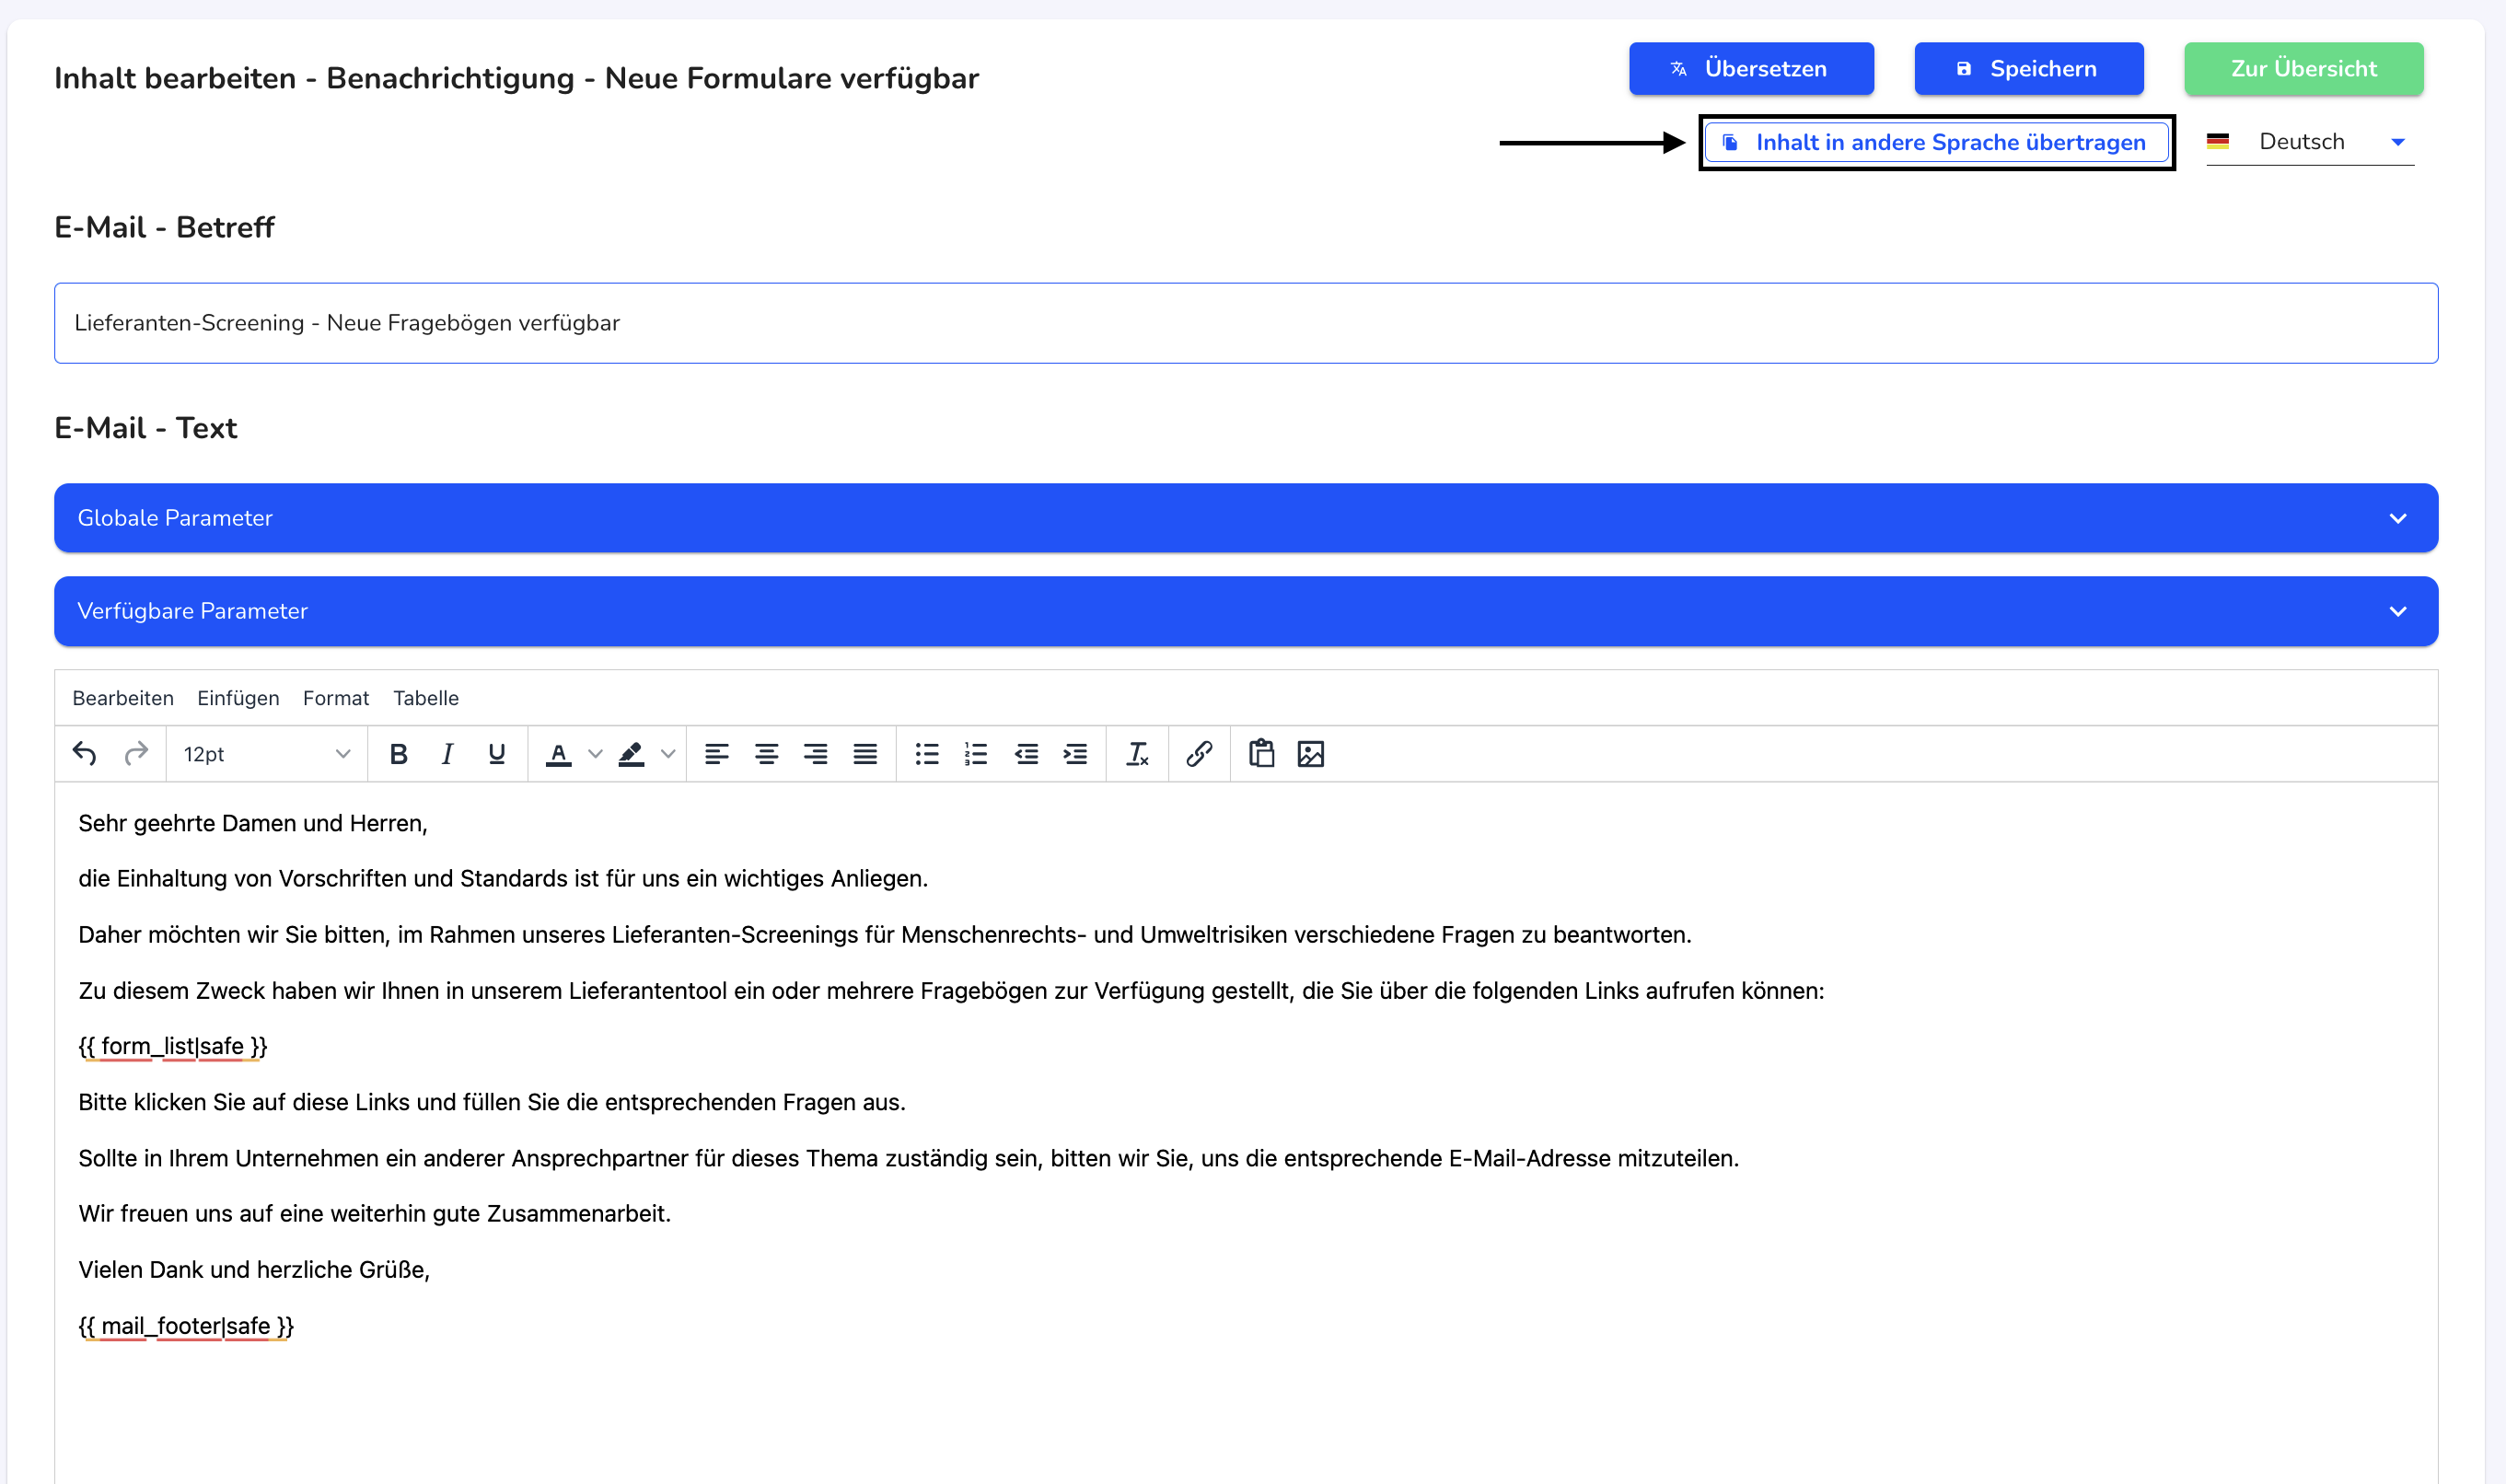Screen dimensions: 2506x1484
Task: Click the Übersetzen button
Action: coord(1751,69)
